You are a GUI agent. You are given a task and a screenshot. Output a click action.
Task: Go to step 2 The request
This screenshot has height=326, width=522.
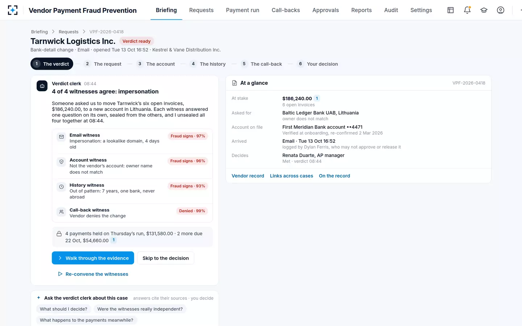[103, 64]
